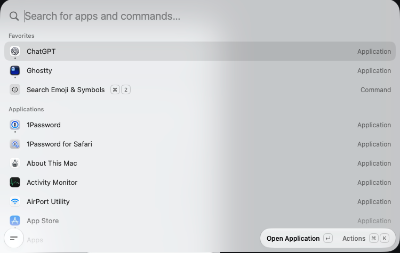
Task: Select the 1Password list entry text
Action: (x=44, y=125)
